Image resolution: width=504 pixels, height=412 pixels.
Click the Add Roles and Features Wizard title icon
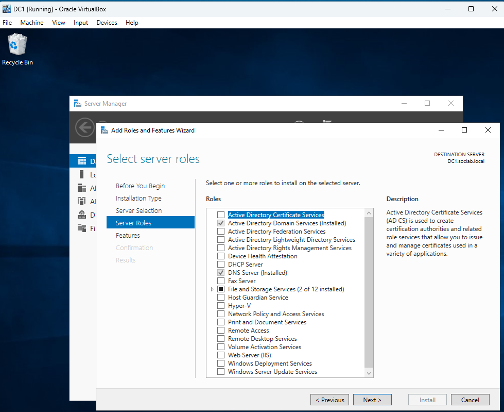104,130
